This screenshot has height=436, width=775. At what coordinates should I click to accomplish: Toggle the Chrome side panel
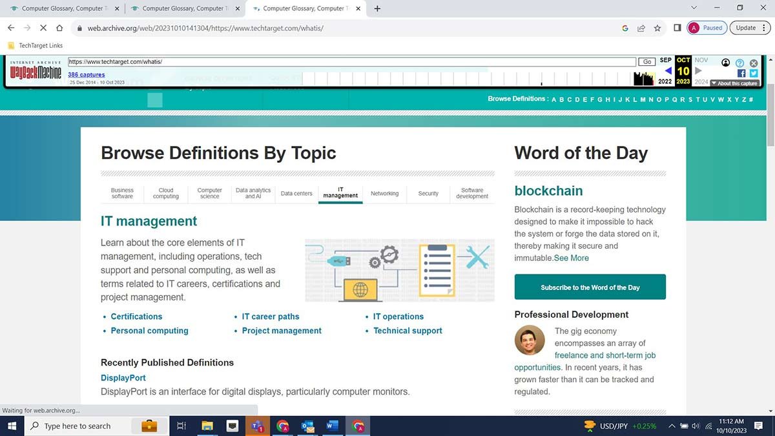(677, 28)
